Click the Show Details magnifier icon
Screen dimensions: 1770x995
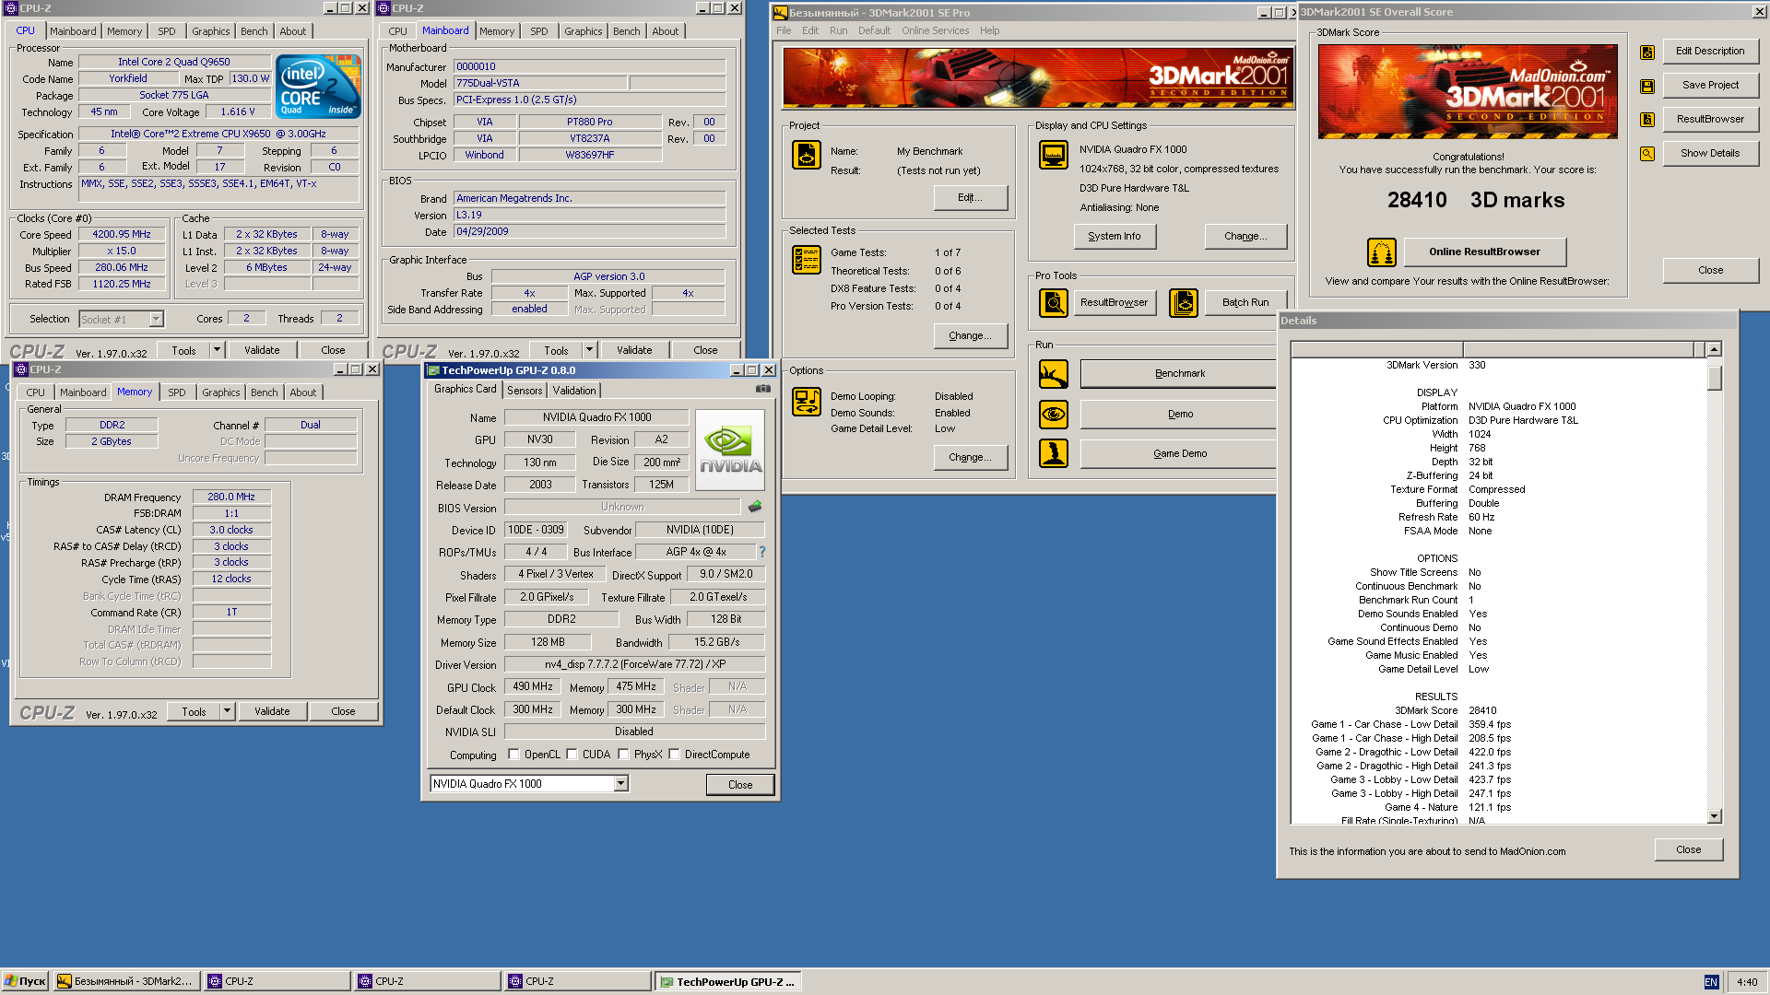(1647, 154)
